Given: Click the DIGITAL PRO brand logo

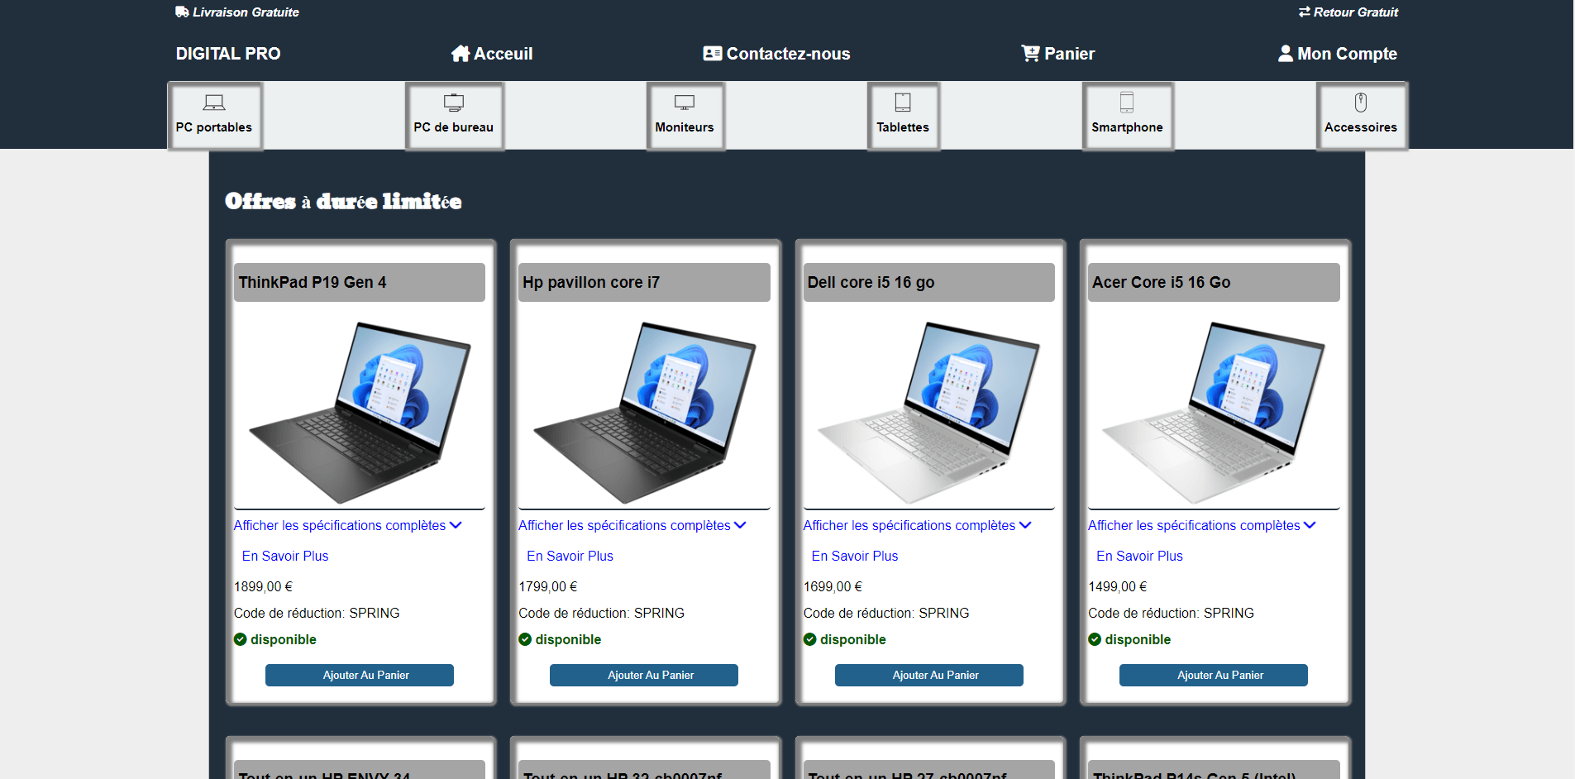Looking at the screenshot, I should [x=228, y=54].
